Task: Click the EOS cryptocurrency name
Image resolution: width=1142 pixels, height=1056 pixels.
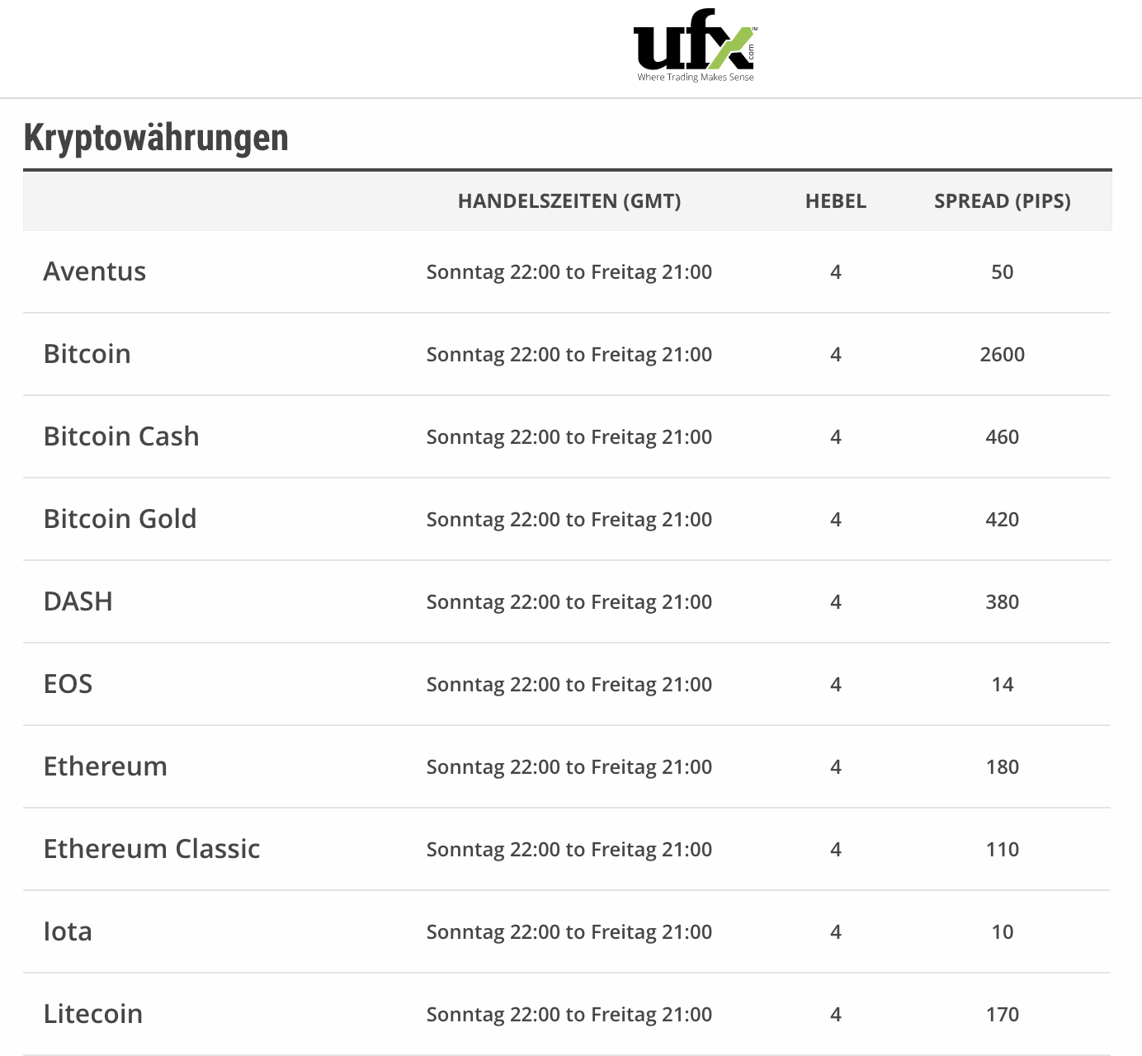Action: (68, 684)
